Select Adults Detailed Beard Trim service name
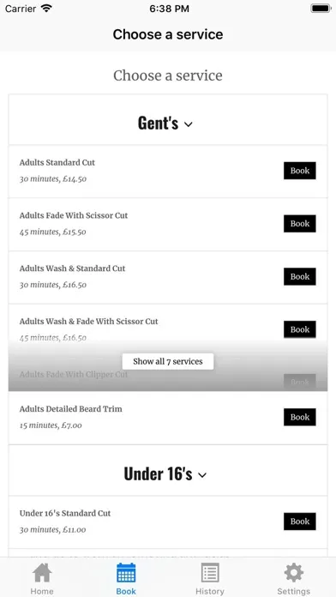336x597 pixels. 71,409
